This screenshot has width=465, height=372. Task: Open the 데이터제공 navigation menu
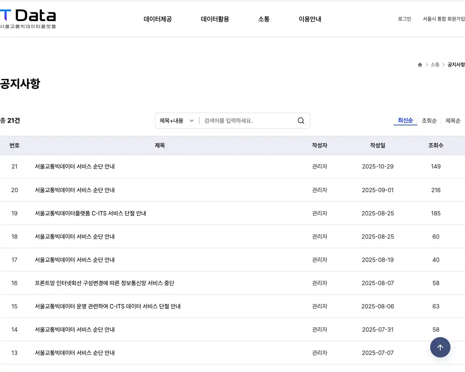coord(158,19)
